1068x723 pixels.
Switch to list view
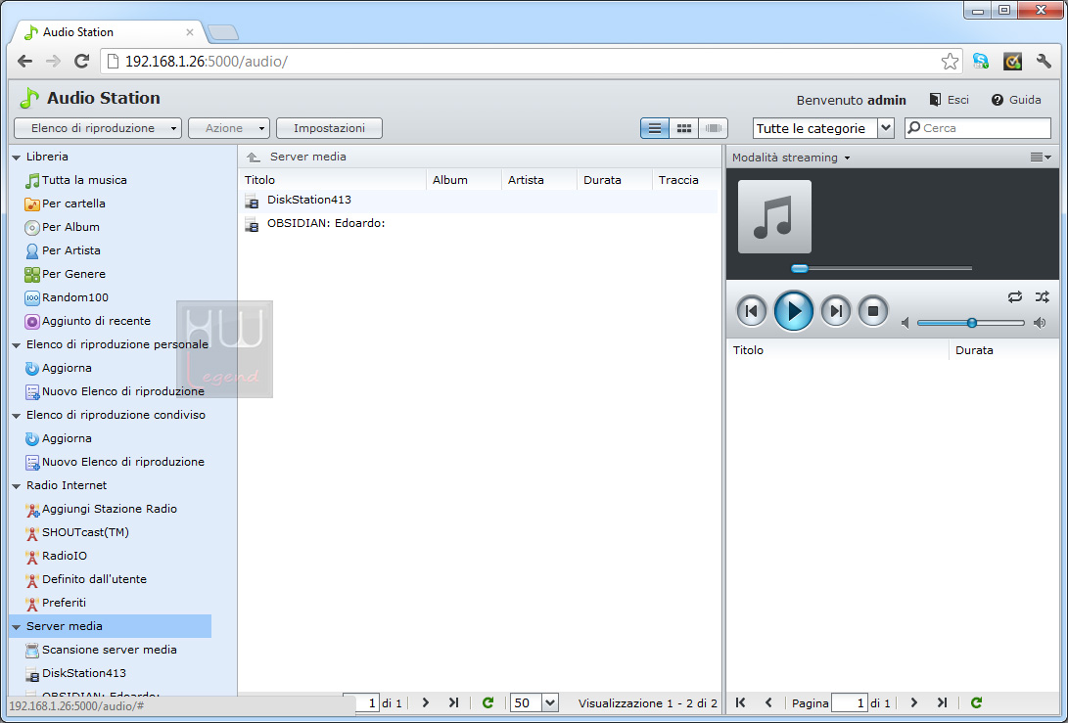(x=655, y=128)
